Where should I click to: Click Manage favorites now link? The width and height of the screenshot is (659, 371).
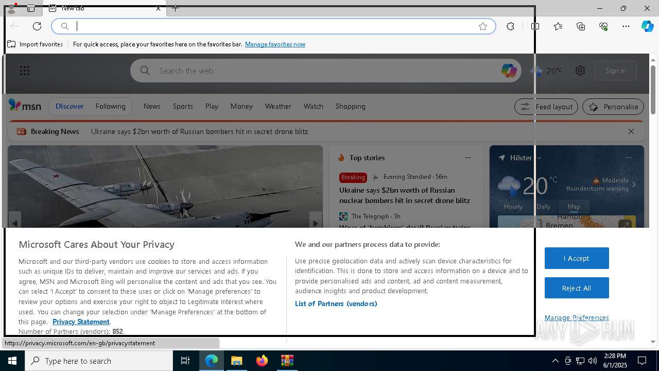pyautogui.click(x=275, y=44)
